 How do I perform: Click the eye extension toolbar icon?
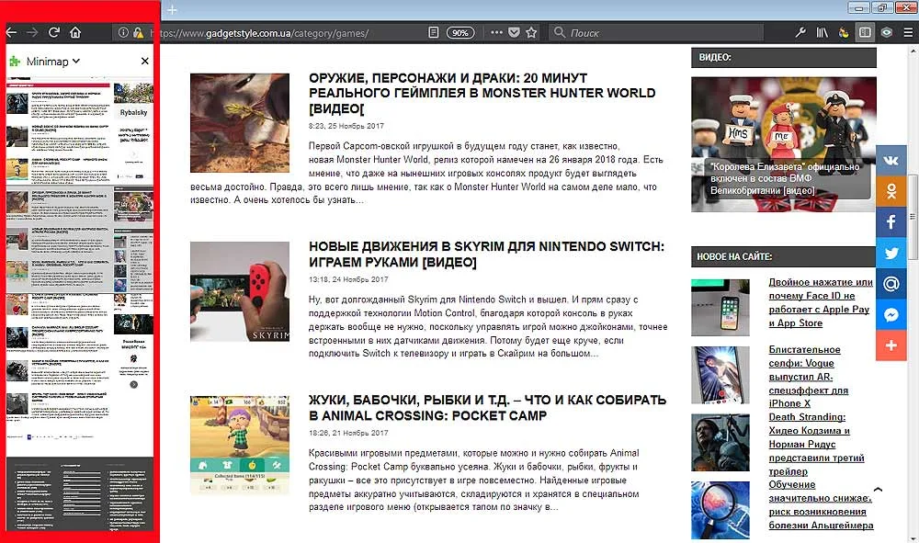[886, 33]
